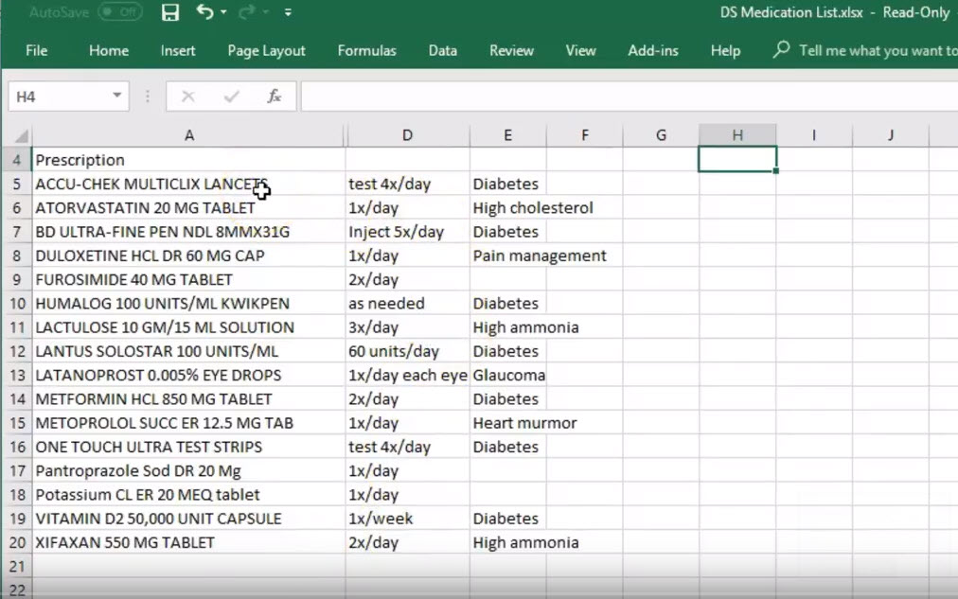Click LATANOPROST 0.005% EYE DROPS cell

point(188,375)
